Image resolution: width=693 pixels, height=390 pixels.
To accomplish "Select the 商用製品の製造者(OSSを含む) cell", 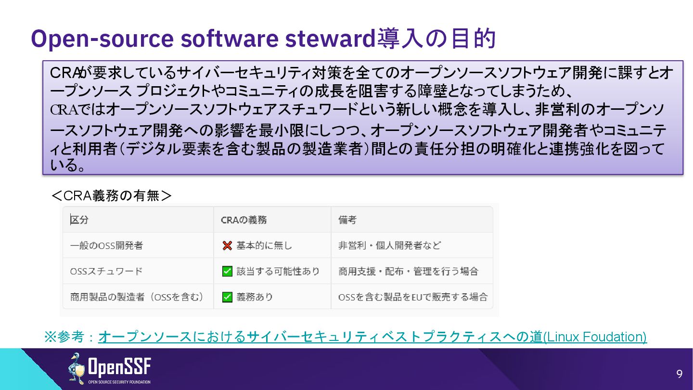I will coord(139,297).
